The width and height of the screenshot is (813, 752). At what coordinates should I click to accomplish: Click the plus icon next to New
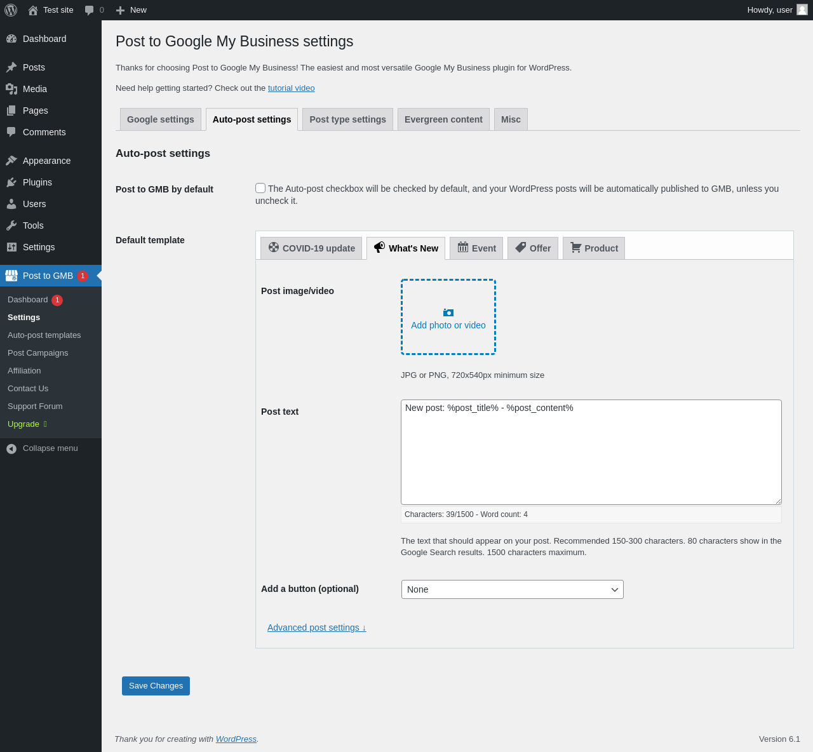click(x=120, y=10)
